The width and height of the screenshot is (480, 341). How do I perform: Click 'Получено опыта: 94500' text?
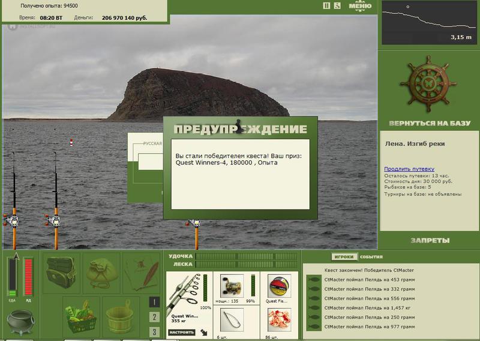(x=49, y=5)
